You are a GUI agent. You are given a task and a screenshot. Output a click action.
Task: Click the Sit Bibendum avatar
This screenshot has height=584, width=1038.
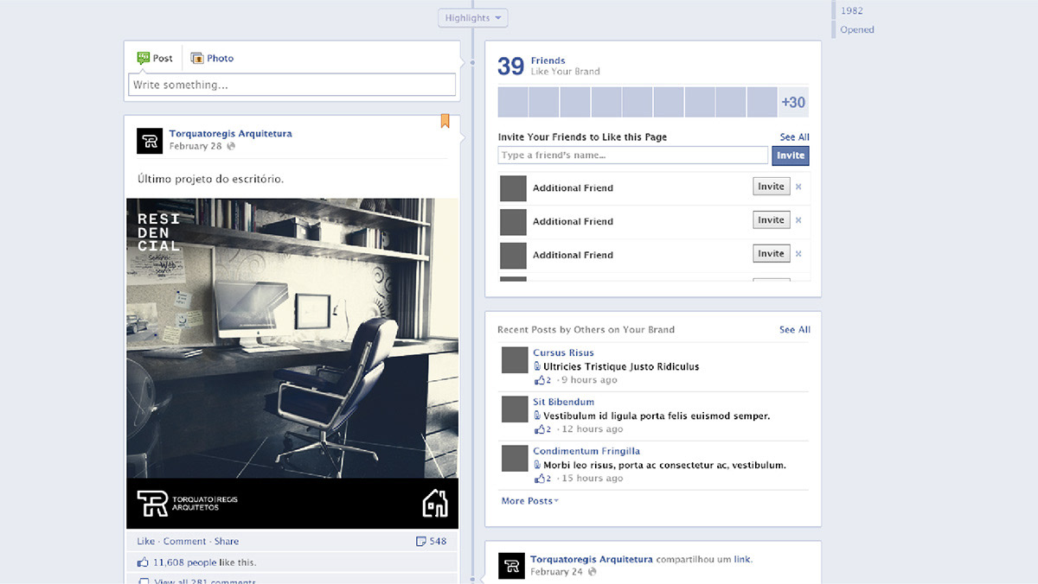click(515, 409)
